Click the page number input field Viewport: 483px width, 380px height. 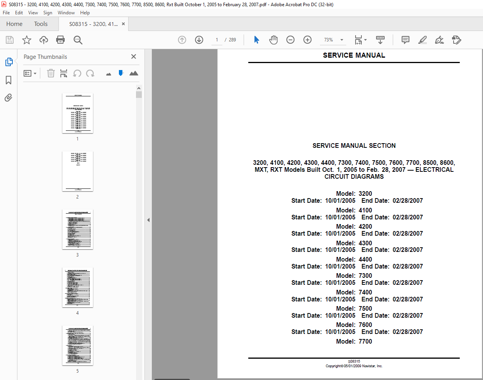point(217,40)
